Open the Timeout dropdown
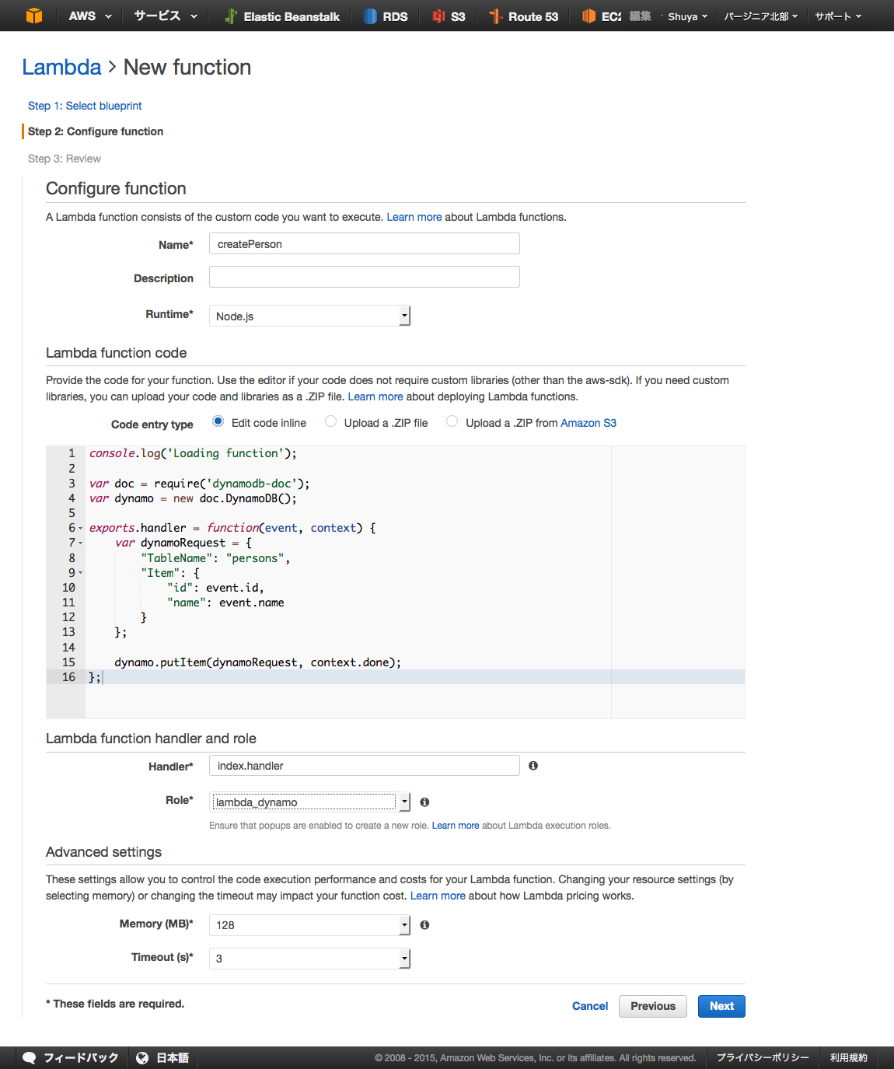This screenshot has width=894, height=1069. (x=309, y=959)
